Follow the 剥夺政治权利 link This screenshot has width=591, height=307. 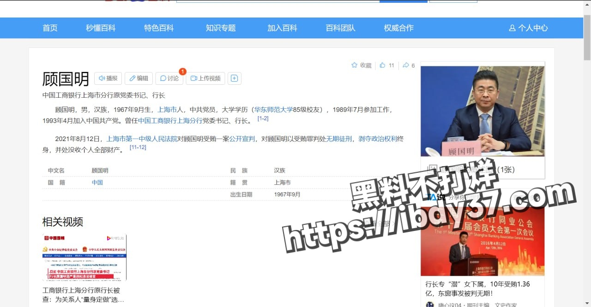pyautogui.click(x=378, y=139)
